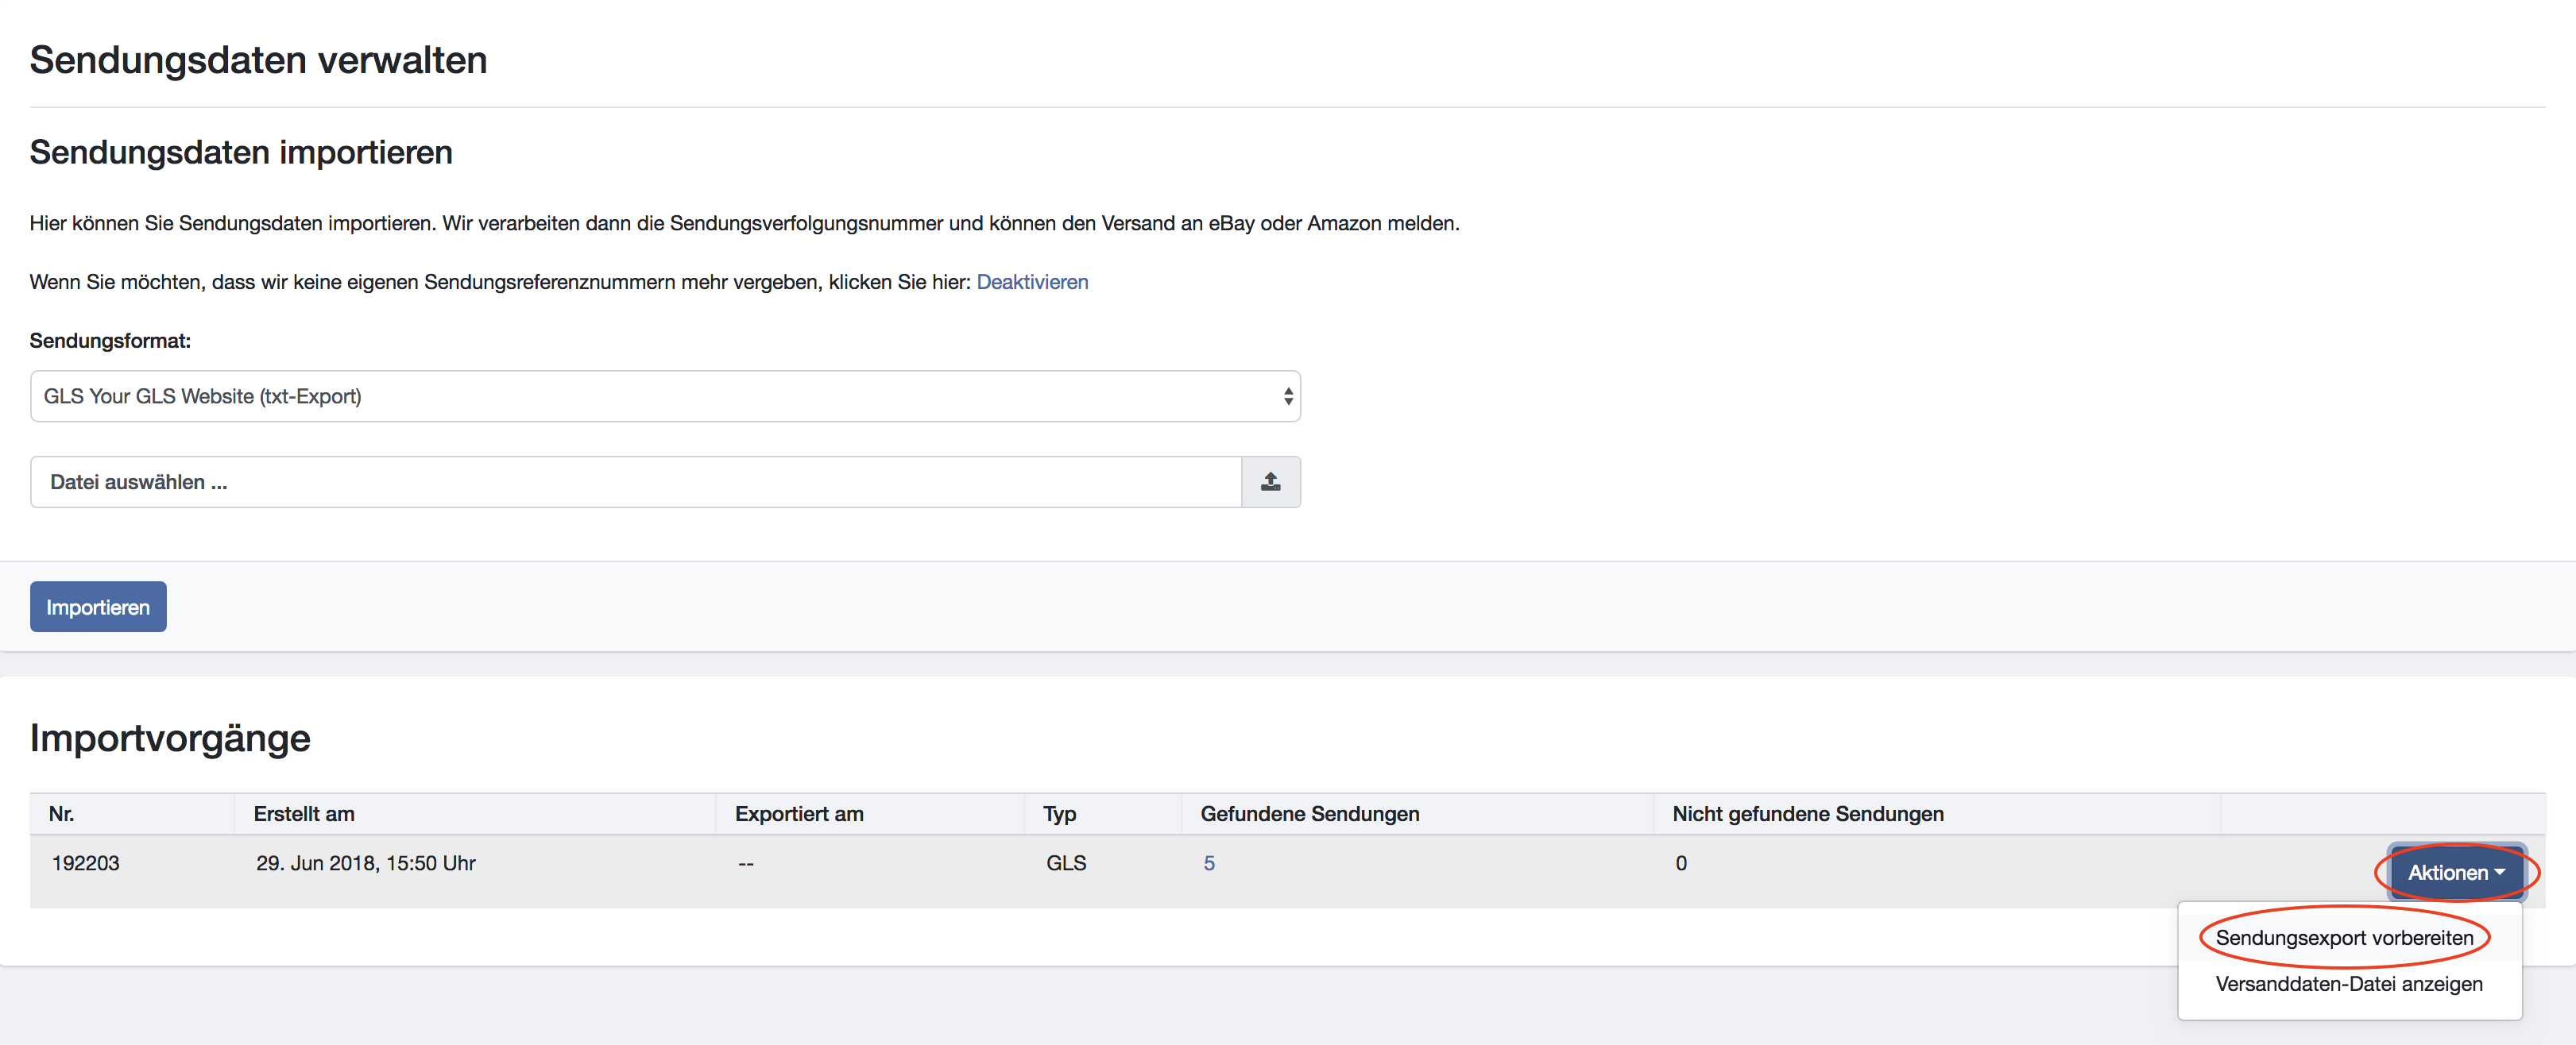The height and width of the screenshot is (1045, 2576).
Task: Click the Sendungsformat: label
Action: 110,341
